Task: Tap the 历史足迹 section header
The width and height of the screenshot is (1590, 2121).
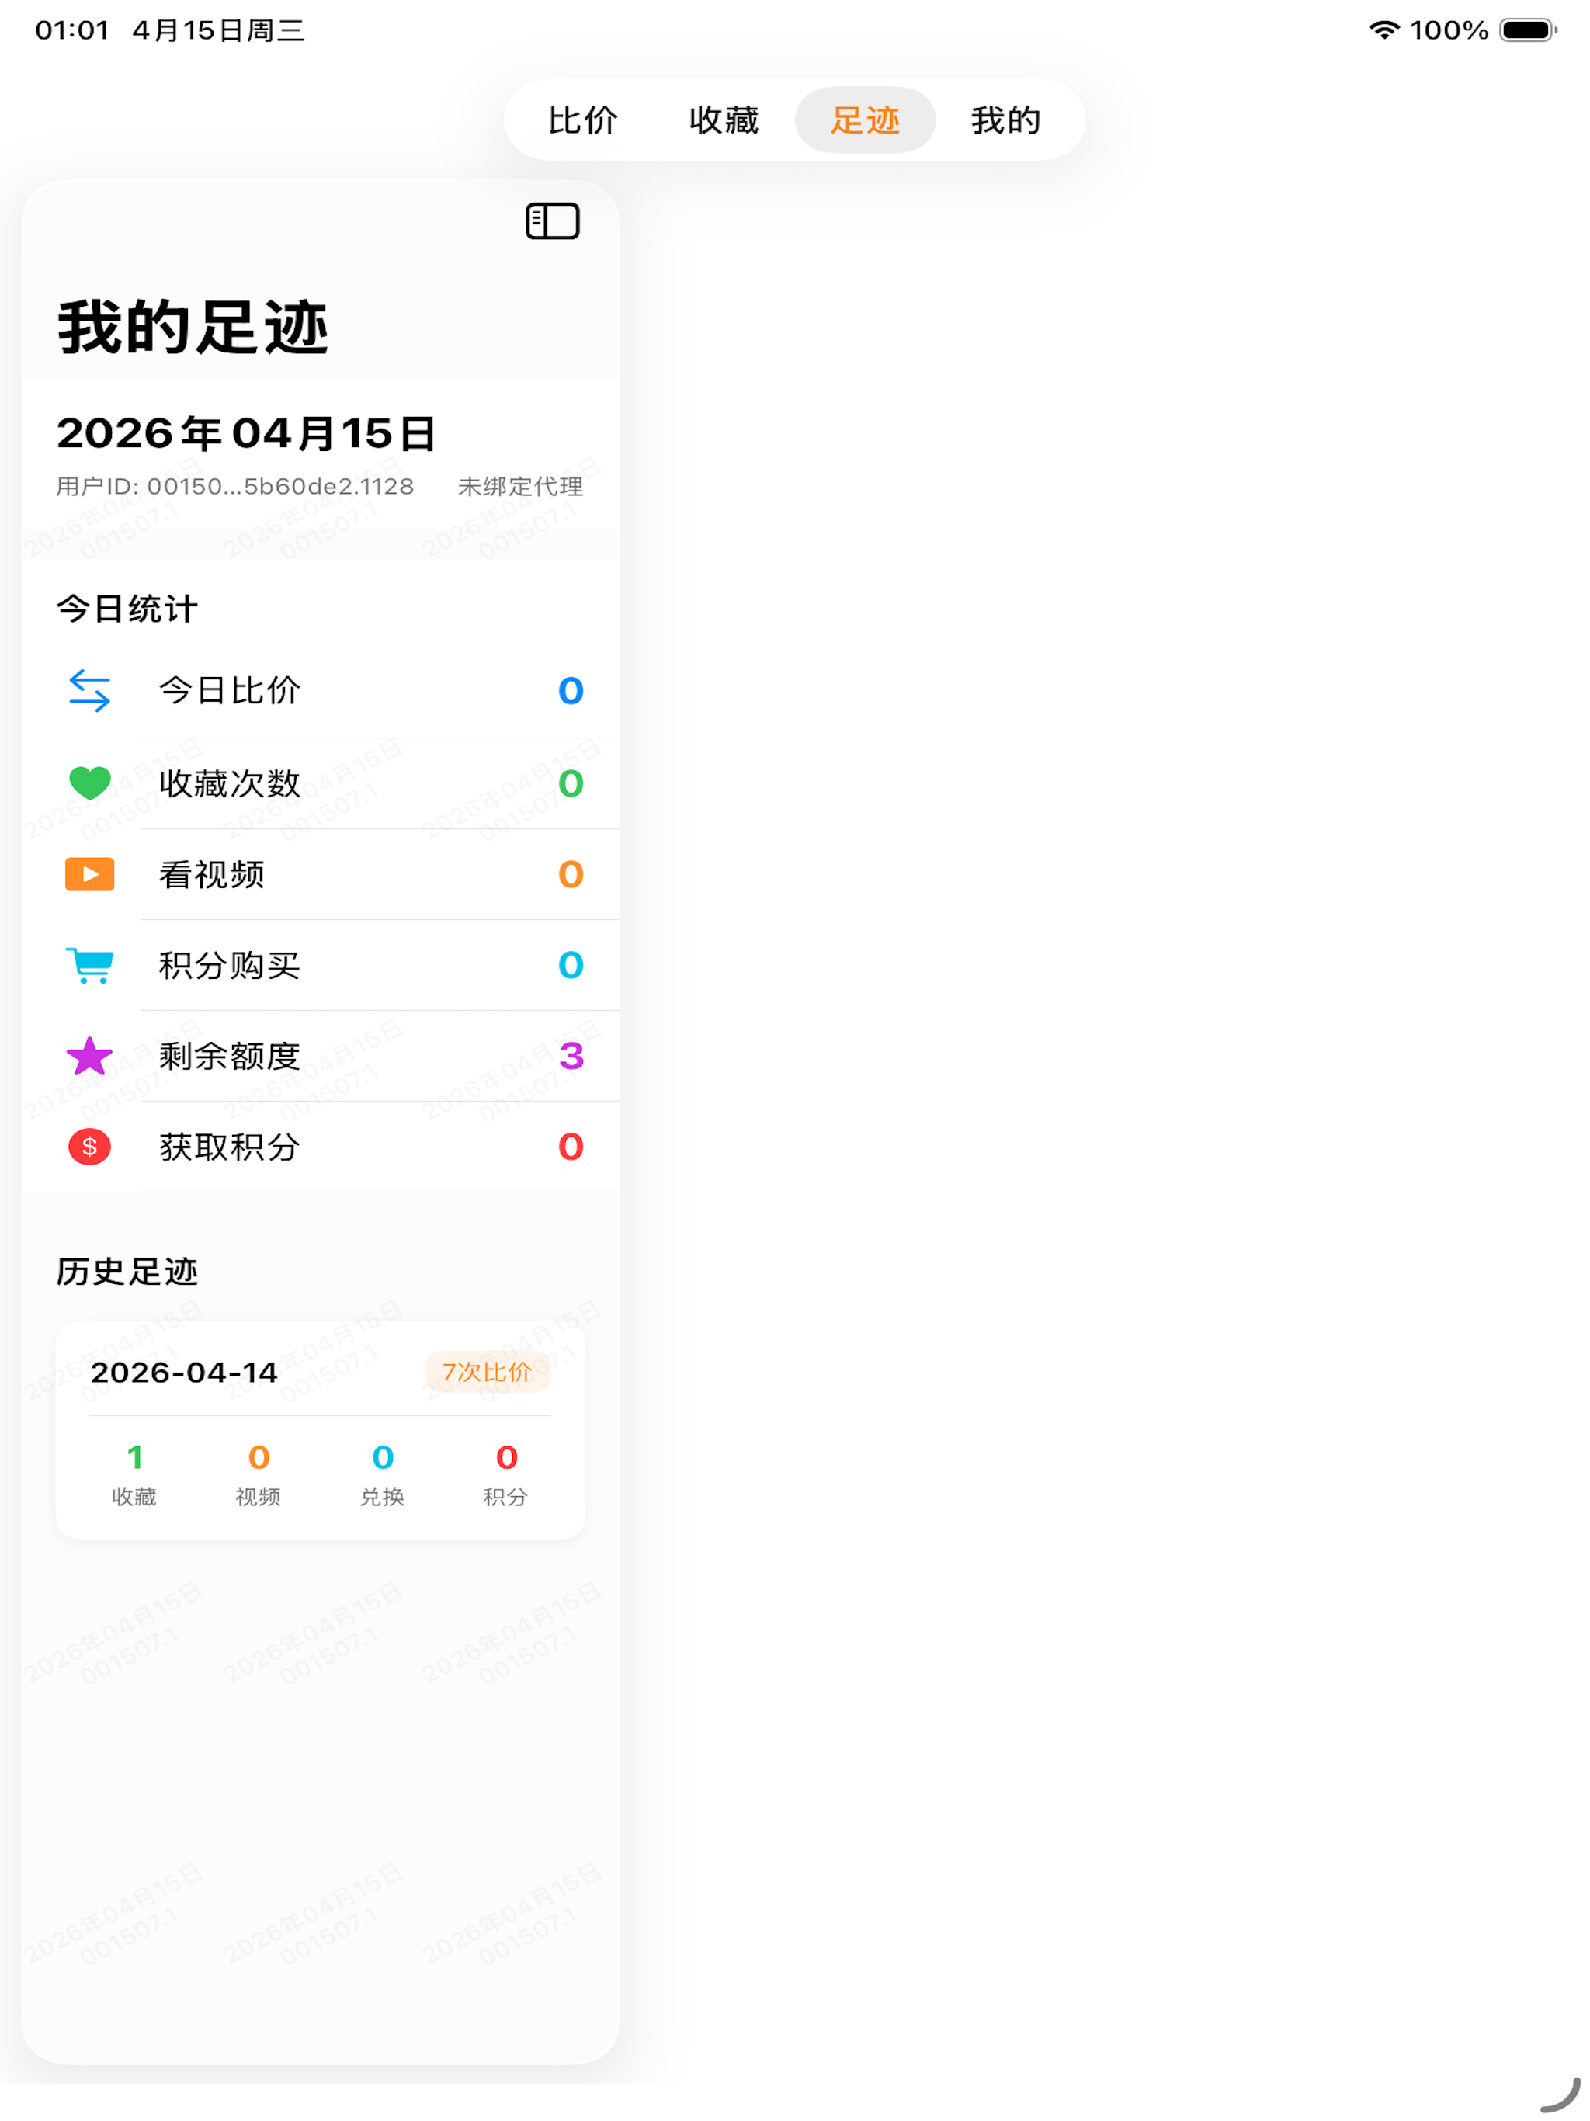Action: click(127, 1272)
